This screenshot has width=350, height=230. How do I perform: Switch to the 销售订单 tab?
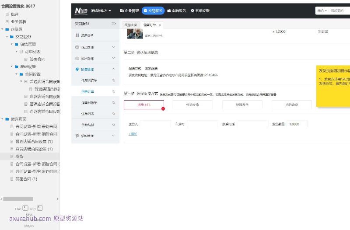[150, 25]
